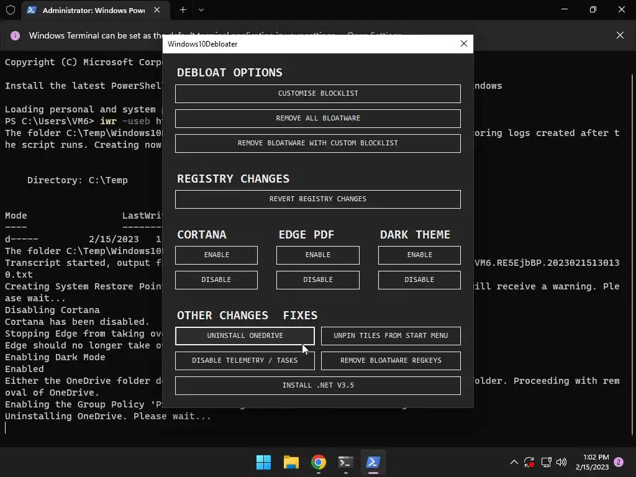Image resolution: width=636 pixels, height=477 pixels.
Task: Click the PowerShell taskbar icon
Action: coord(373,462)
